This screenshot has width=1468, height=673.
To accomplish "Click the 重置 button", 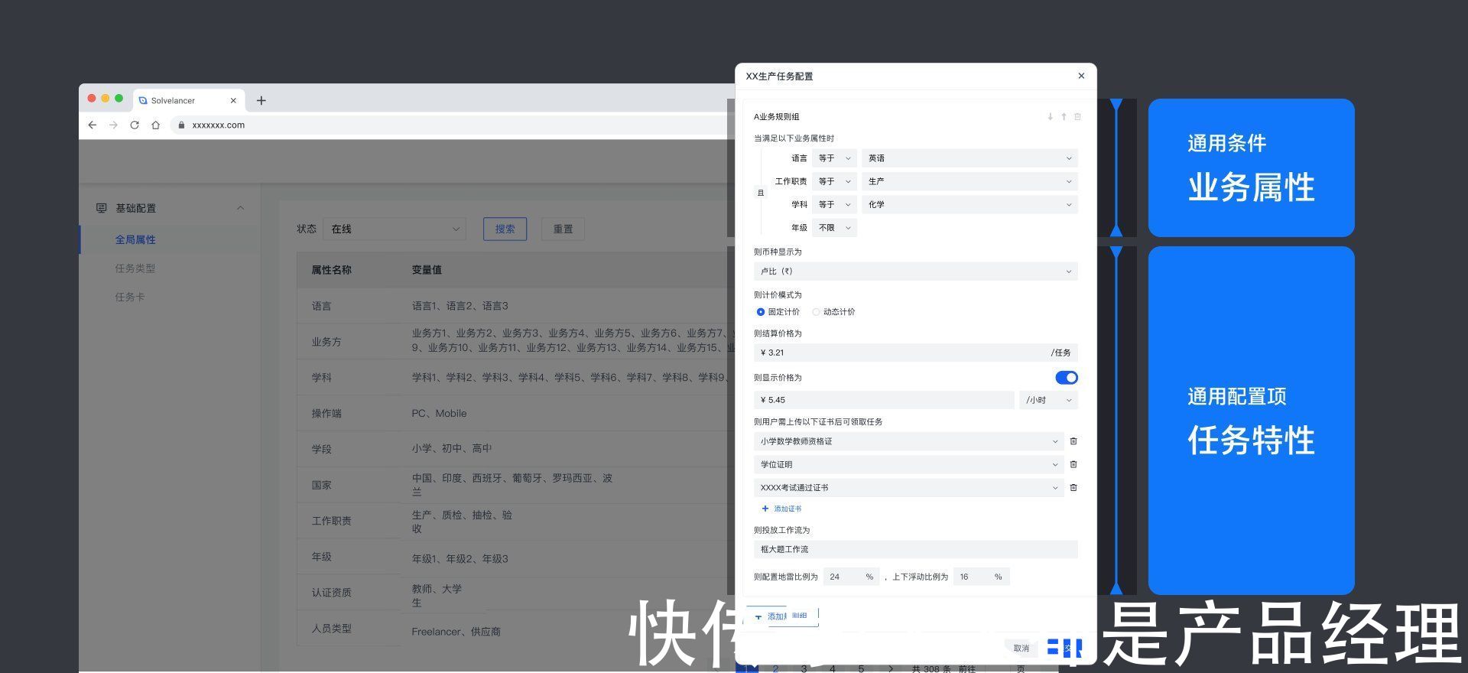I will click(x=563, y=229).
